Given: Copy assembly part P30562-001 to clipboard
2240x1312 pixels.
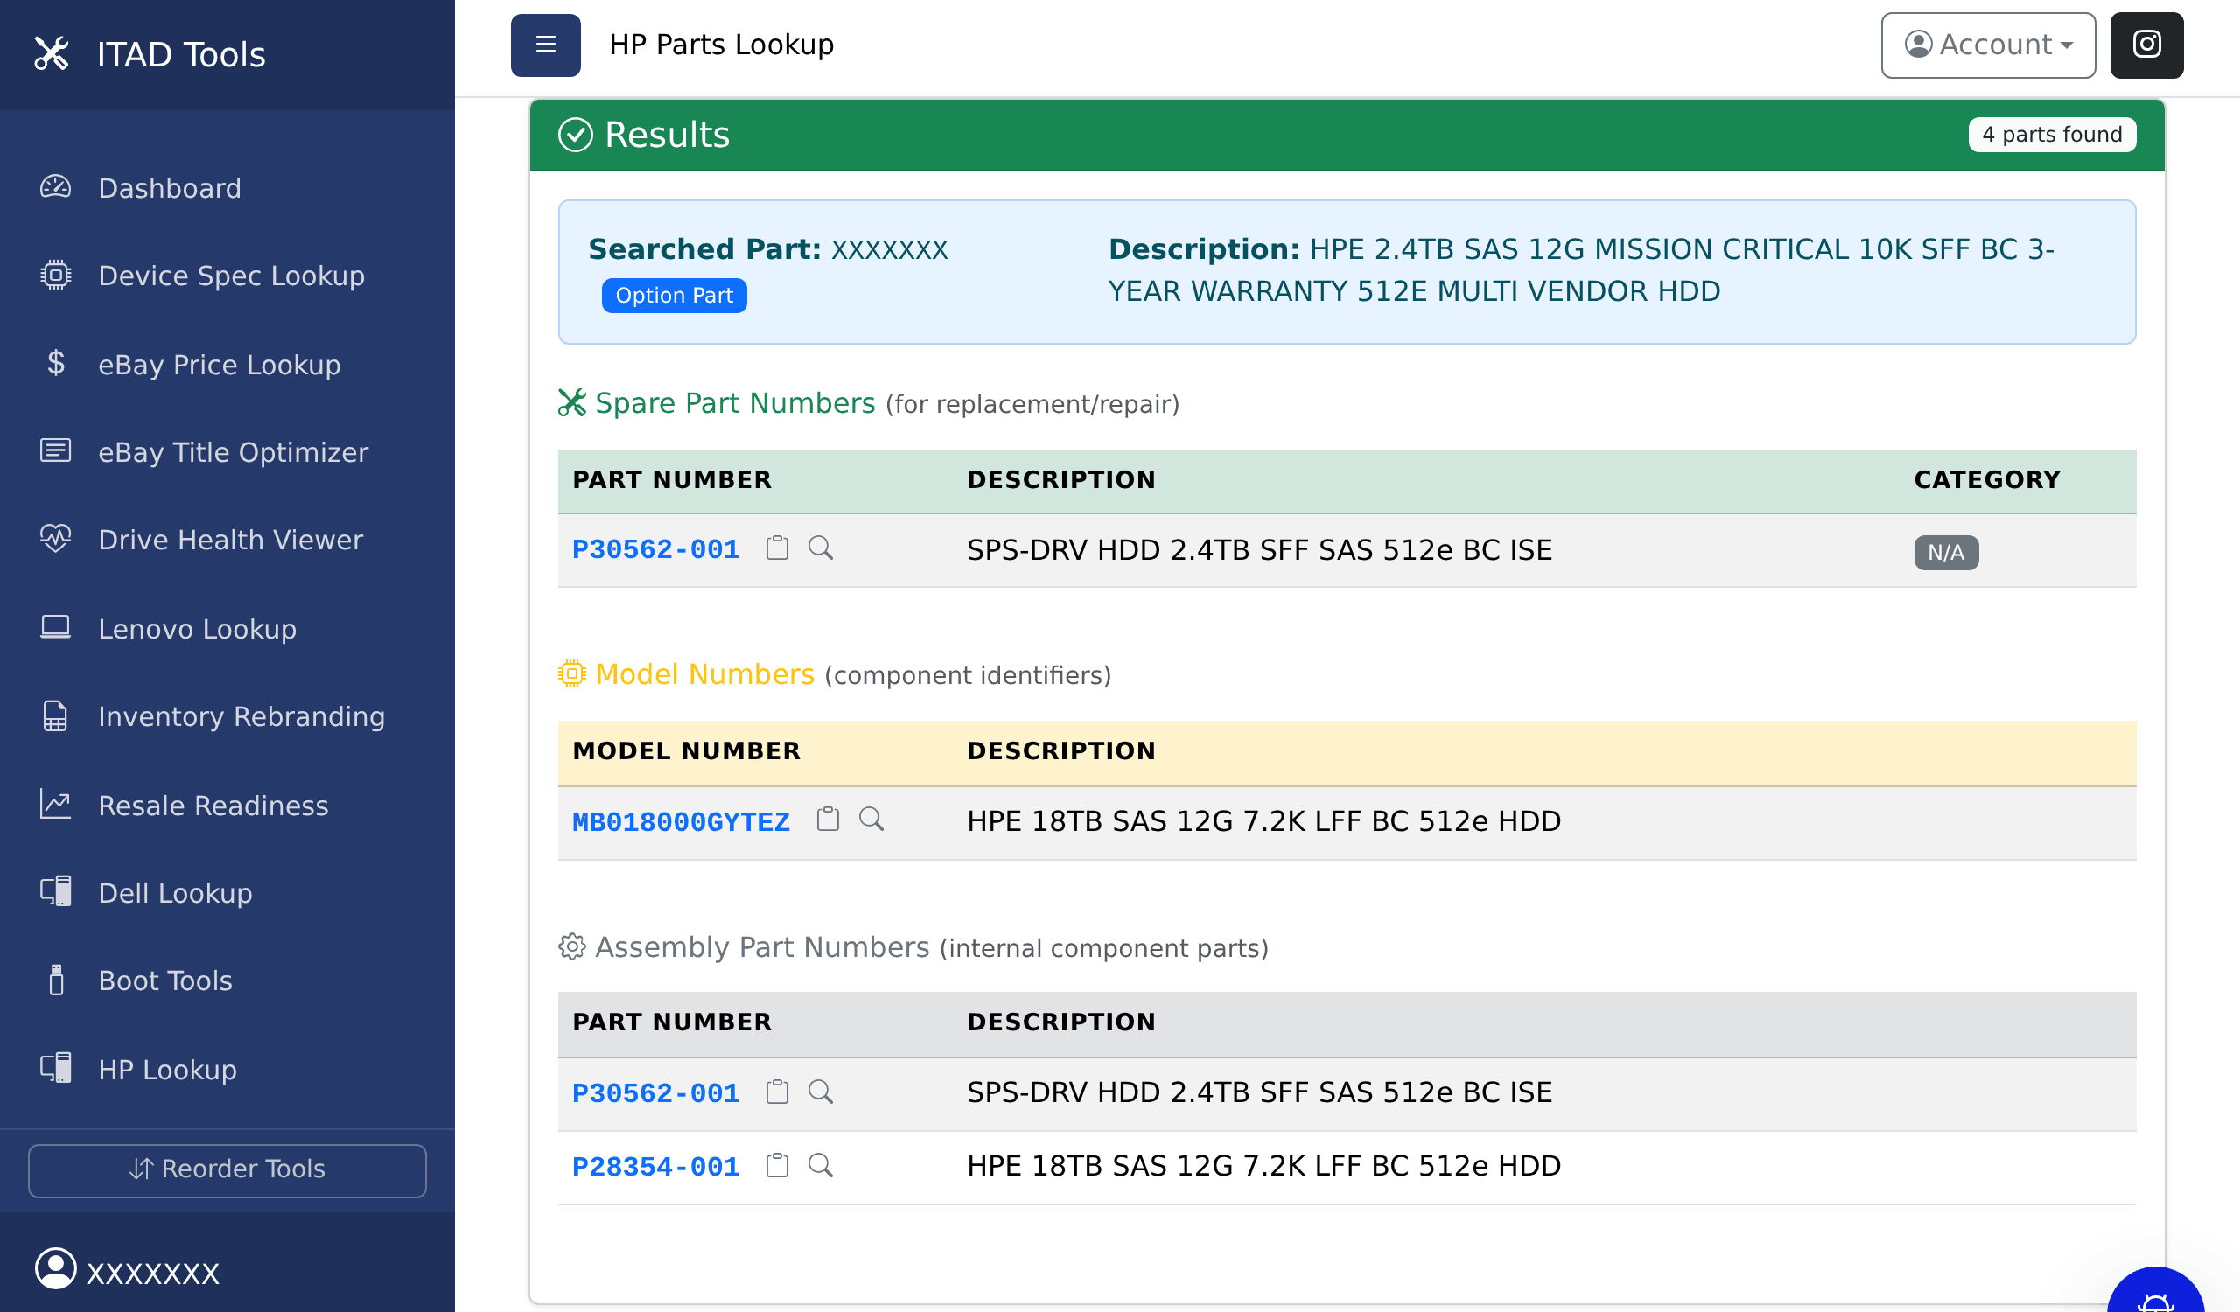Looking at the screenshot, I should pyautogui.click(x=777, y=1092).
